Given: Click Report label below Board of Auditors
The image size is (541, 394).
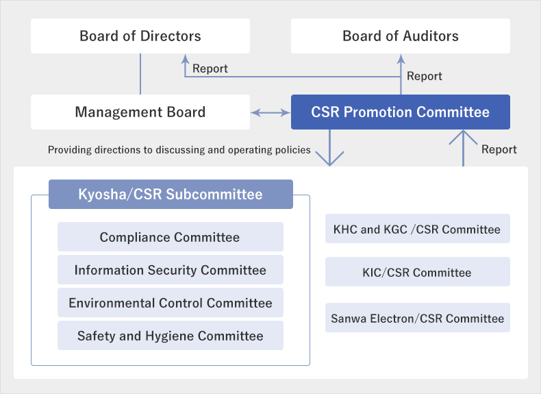Looking at the screenshot, I should pyautogui.click(x=424, y=76).
